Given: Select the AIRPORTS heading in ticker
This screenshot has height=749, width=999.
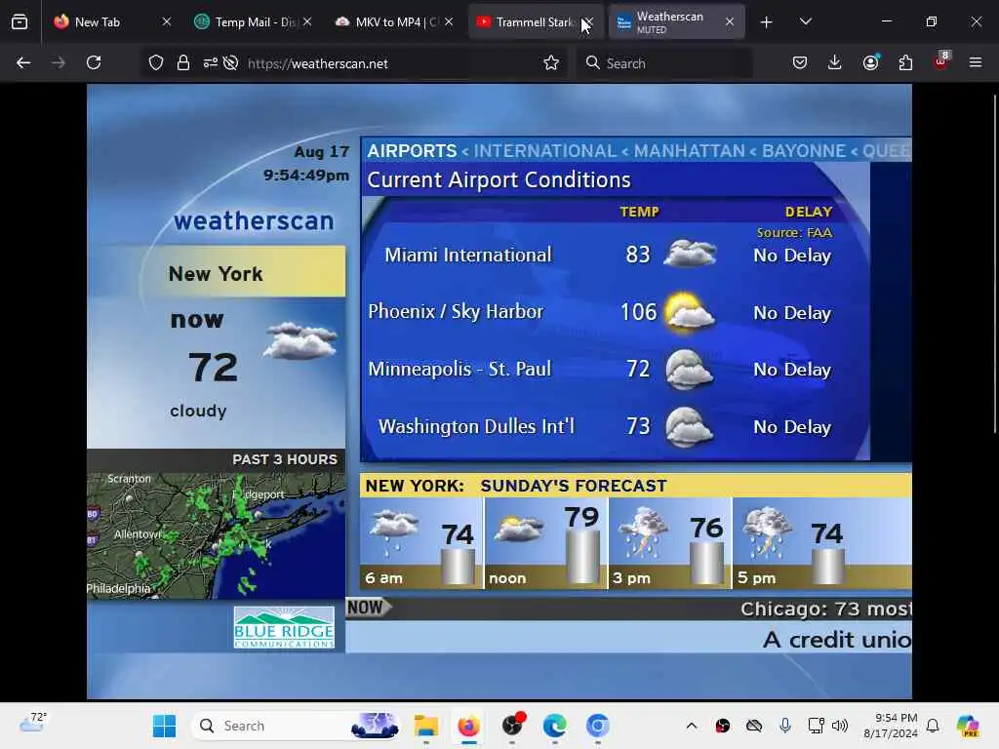Looking at the screenshot, I should [x=412, y=151].
